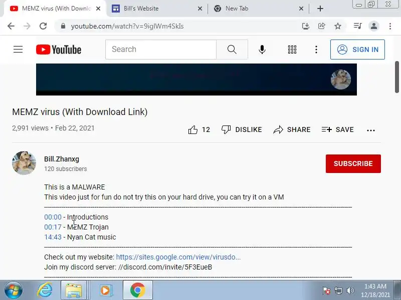Subscribe to Bill.Zhanxg channel
The image size is (401, 300).
[353, 163]
